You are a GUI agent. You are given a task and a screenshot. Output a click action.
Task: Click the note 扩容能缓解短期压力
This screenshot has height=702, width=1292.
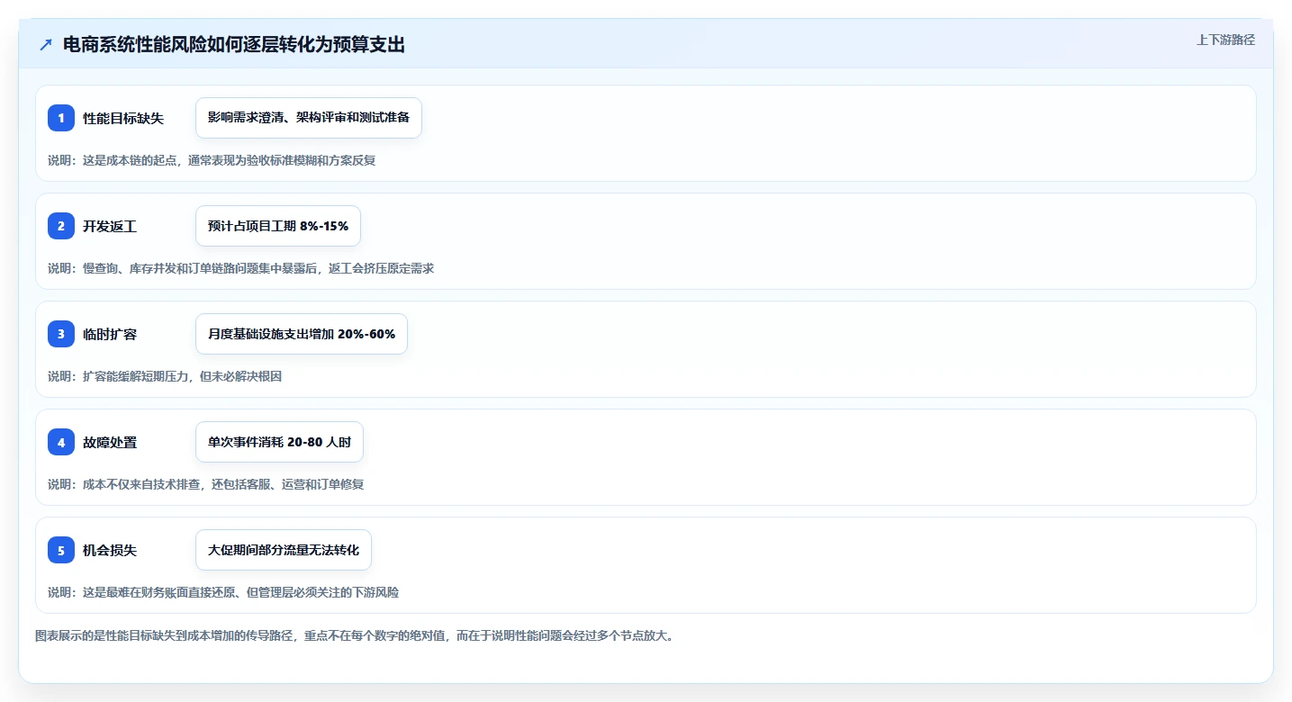[x=165, y=376]
